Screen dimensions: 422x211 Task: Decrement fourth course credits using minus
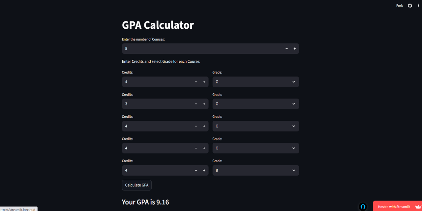click(196, 148)
